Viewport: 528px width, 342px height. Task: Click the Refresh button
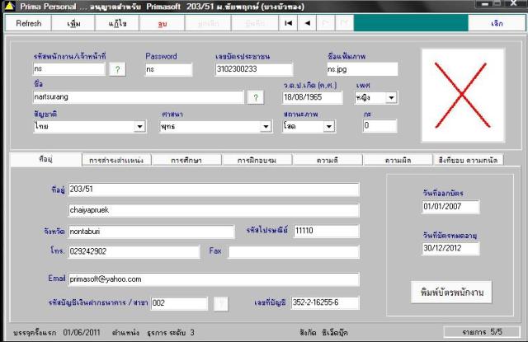tap(28, 24)
